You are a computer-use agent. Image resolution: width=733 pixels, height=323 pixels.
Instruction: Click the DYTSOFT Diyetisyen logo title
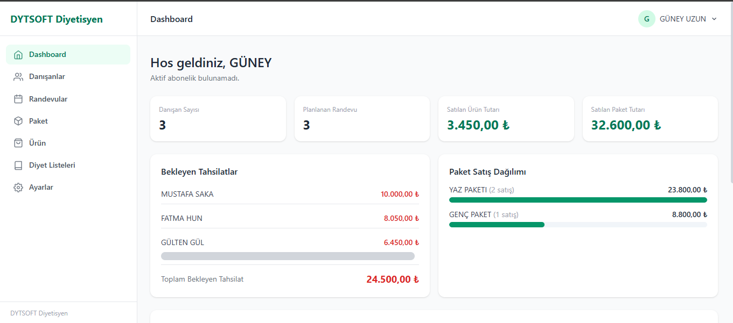point(57,19)
